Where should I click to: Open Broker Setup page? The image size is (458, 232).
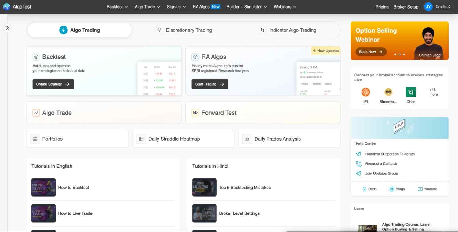[x=406, y=7]
